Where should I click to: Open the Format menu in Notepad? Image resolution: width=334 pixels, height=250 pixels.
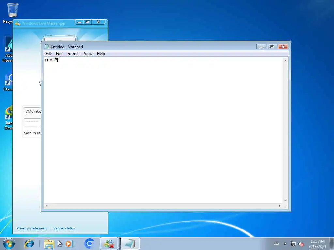tap(73, 54)
